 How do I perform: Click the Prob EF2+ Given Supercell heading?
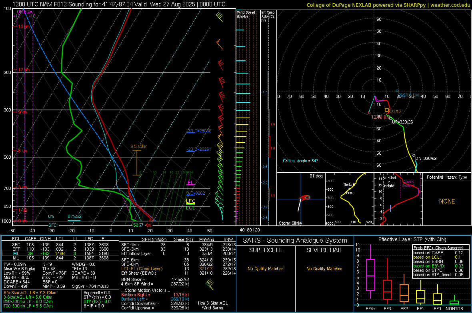click(438, 248)
